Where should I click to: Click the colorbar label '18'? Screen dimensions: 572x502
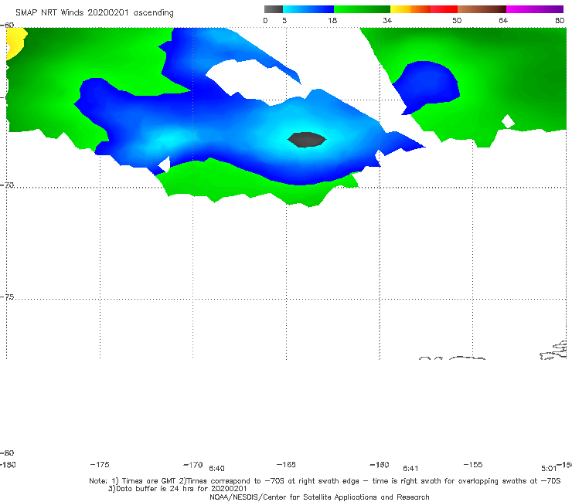[x=332, y=20]
